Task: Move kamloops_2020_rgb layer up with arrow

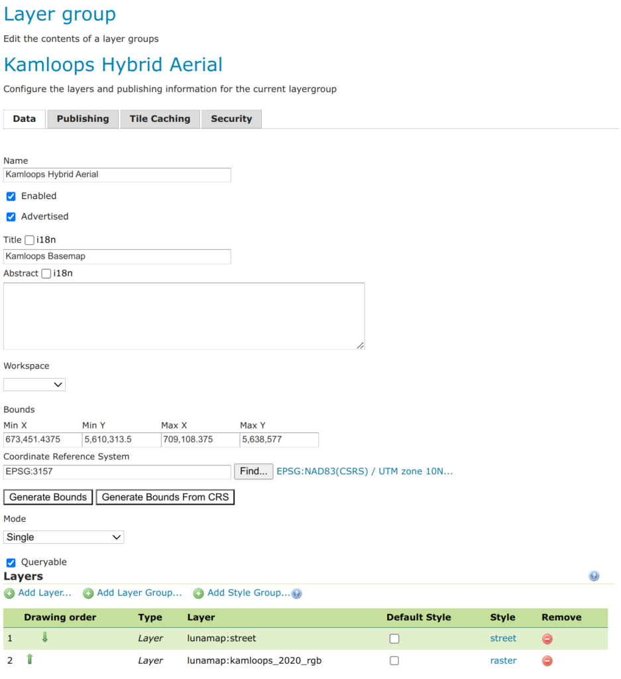Action: (30, 660)
